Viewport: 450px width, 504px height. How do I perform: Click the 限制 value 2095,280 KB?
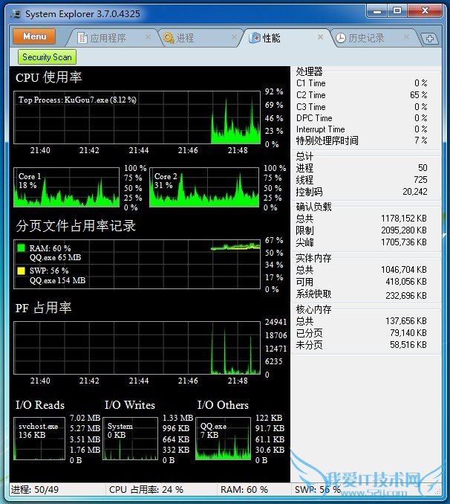click(x=404, y=230)
